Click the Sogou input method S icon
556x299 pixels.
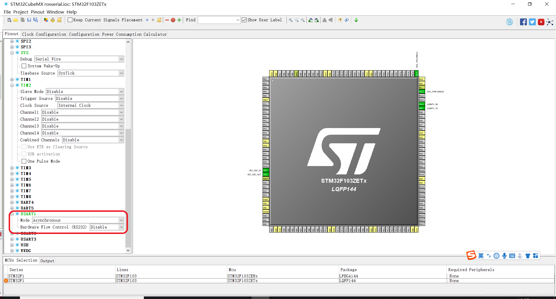471,255
